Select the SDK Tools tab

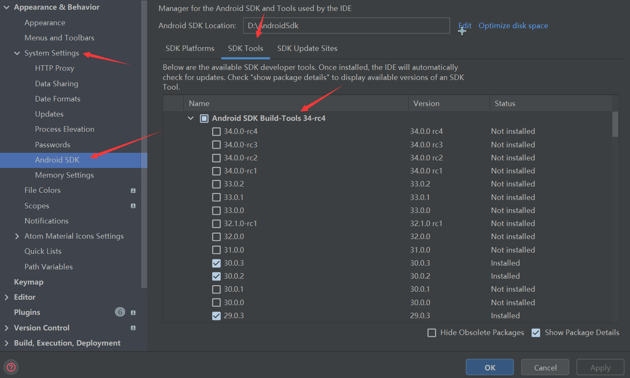pyautogui.click(x=246, y=48)
